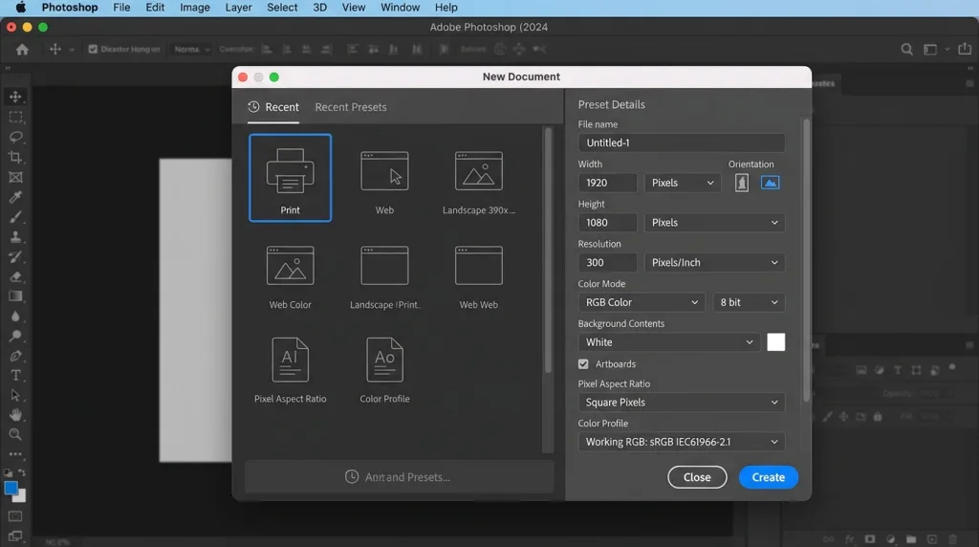Select the Print preset thumbnail

291,178
